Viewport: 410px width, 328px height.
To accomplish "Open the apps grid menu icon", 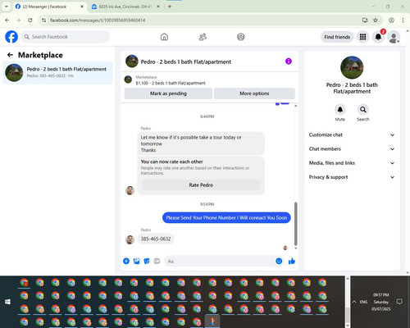I will pos(362,37).
